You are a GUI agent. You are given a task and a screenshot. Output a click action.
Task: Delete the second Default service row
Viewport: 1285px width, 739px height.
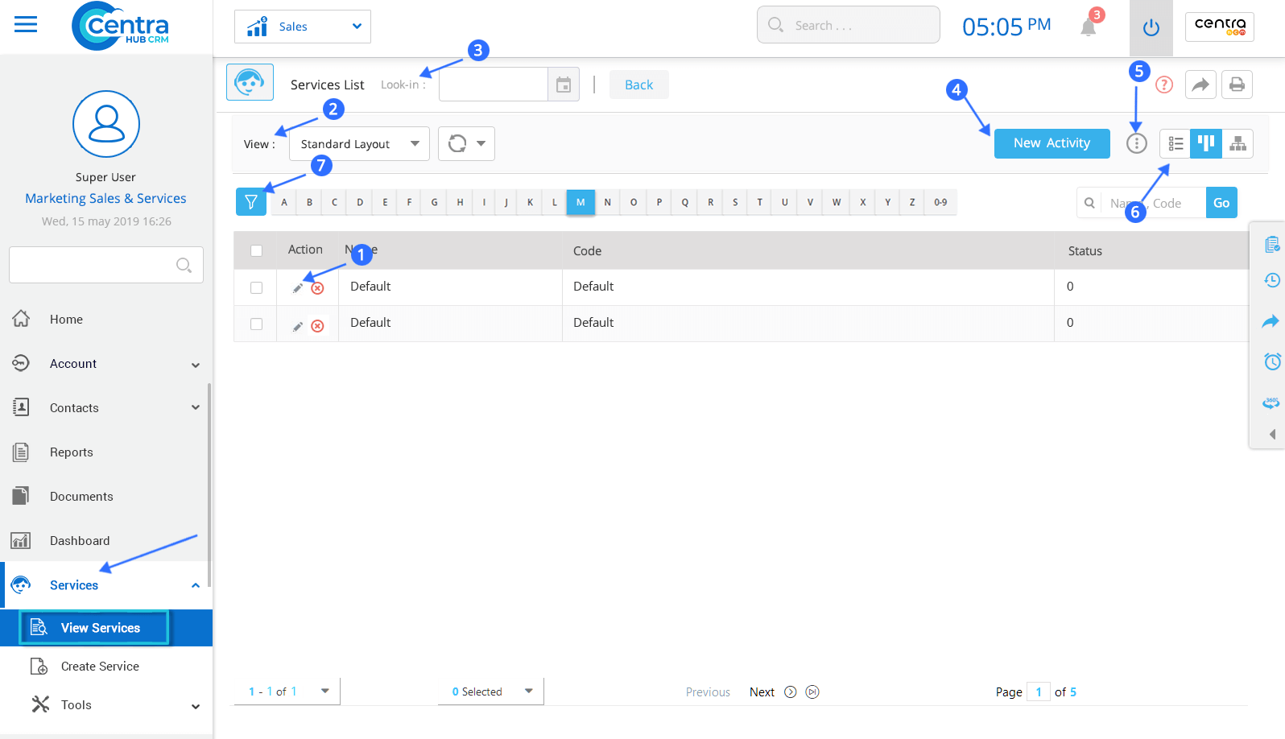click(318, 326)
